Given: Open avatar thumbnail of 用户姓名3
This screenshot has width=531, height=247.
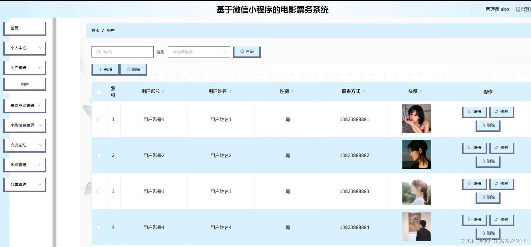Looking at the screenshot, I should pos(416,191).
